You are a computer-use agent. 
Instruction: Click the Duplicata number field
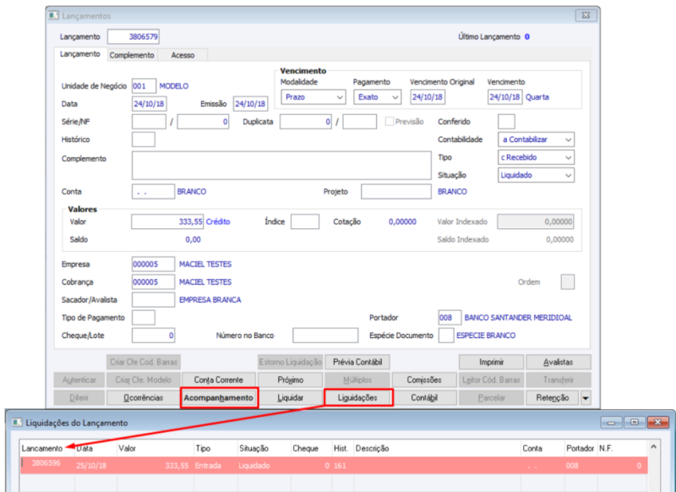[x=306, y=122]
